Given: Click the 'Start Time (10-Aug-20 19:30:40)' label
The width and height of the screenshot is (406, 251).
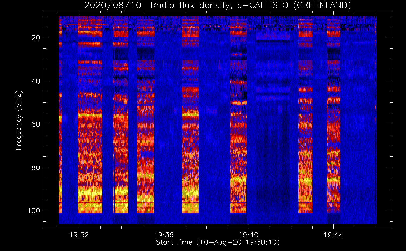Looking at the screenshot, I should coord(218,242).
